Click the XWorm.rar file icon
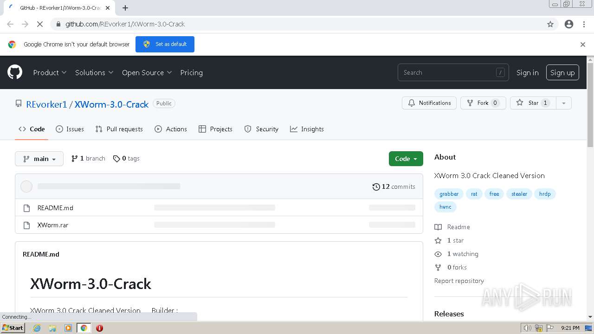The image size is (594, 334). coord(26,225)
